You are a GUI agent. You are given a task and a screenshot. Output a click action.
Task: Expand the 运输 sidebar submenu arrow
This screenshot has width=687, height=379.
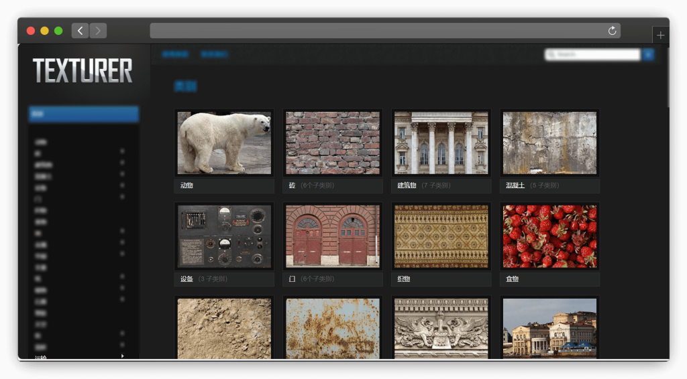pos(122,356)
